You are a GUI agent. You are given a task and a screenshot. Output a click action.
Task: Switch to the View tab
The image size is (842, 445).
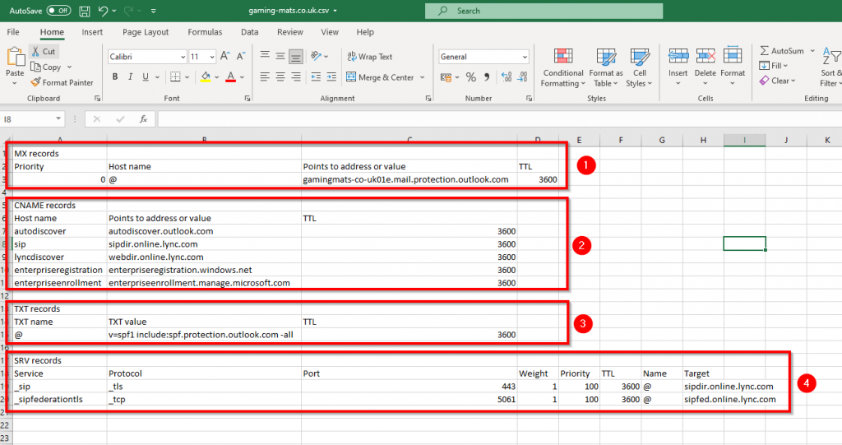pos(330,32)
